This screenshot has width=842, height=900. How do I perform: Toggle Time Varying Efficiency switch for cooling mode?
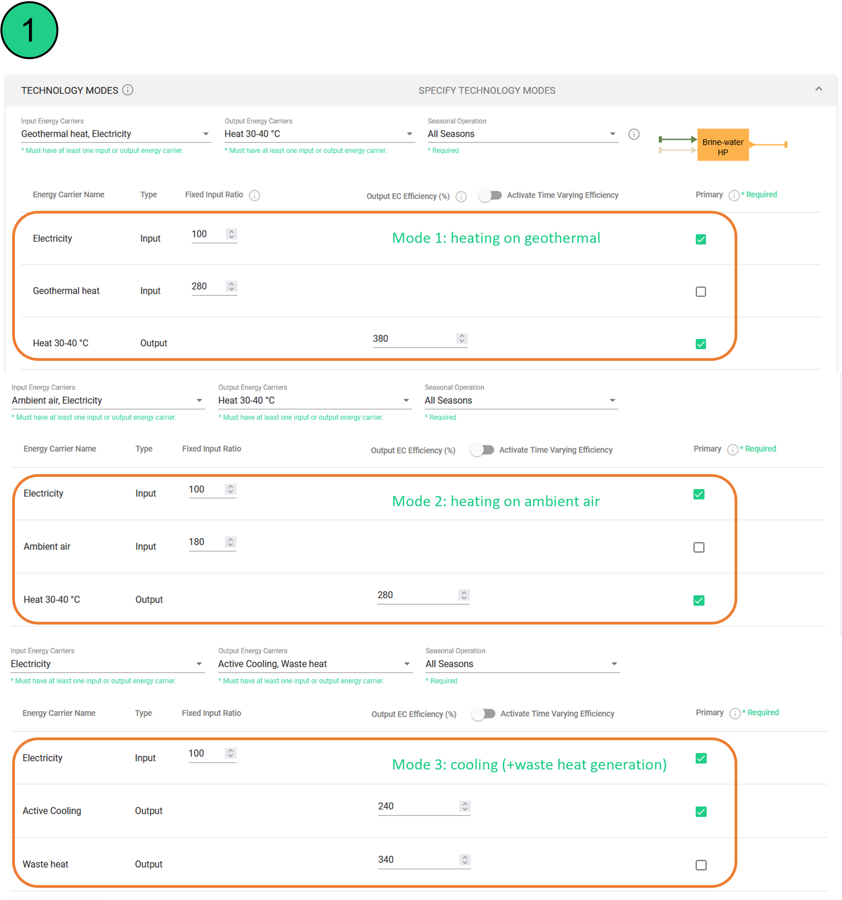pos(483,714)
